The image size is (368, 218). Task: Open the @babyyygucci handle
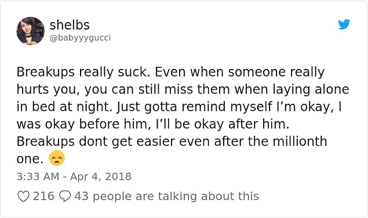point(80,38)
